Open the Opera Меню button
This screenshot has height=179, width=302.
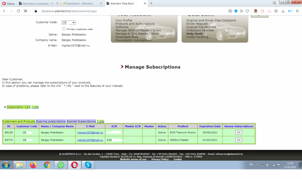pos(8,3)
